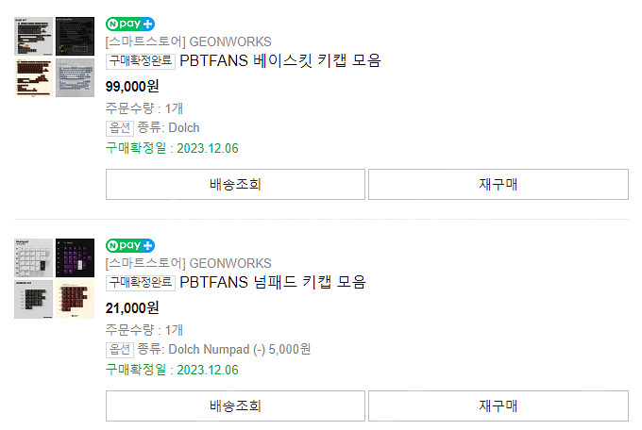Click the 구매확정완료 status badge on the 베이스킷 order
Viewport: 642px width, 430px height.
pyautogui.click(x=141, y=61)
